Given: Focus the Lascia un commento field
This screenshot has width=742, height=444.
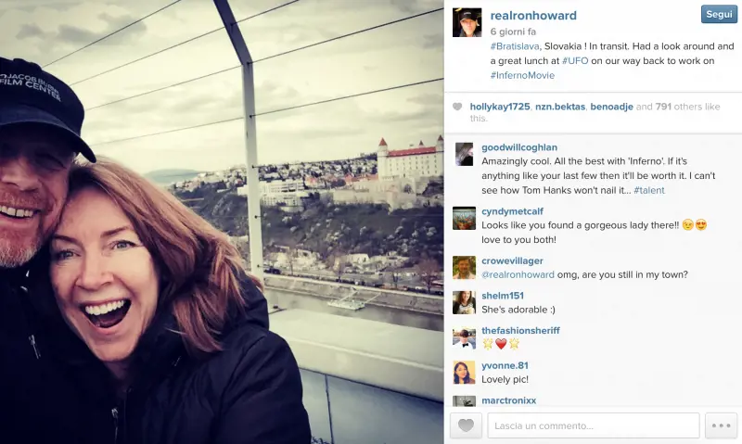Looking at the screenshot, I should pos(594,425).
